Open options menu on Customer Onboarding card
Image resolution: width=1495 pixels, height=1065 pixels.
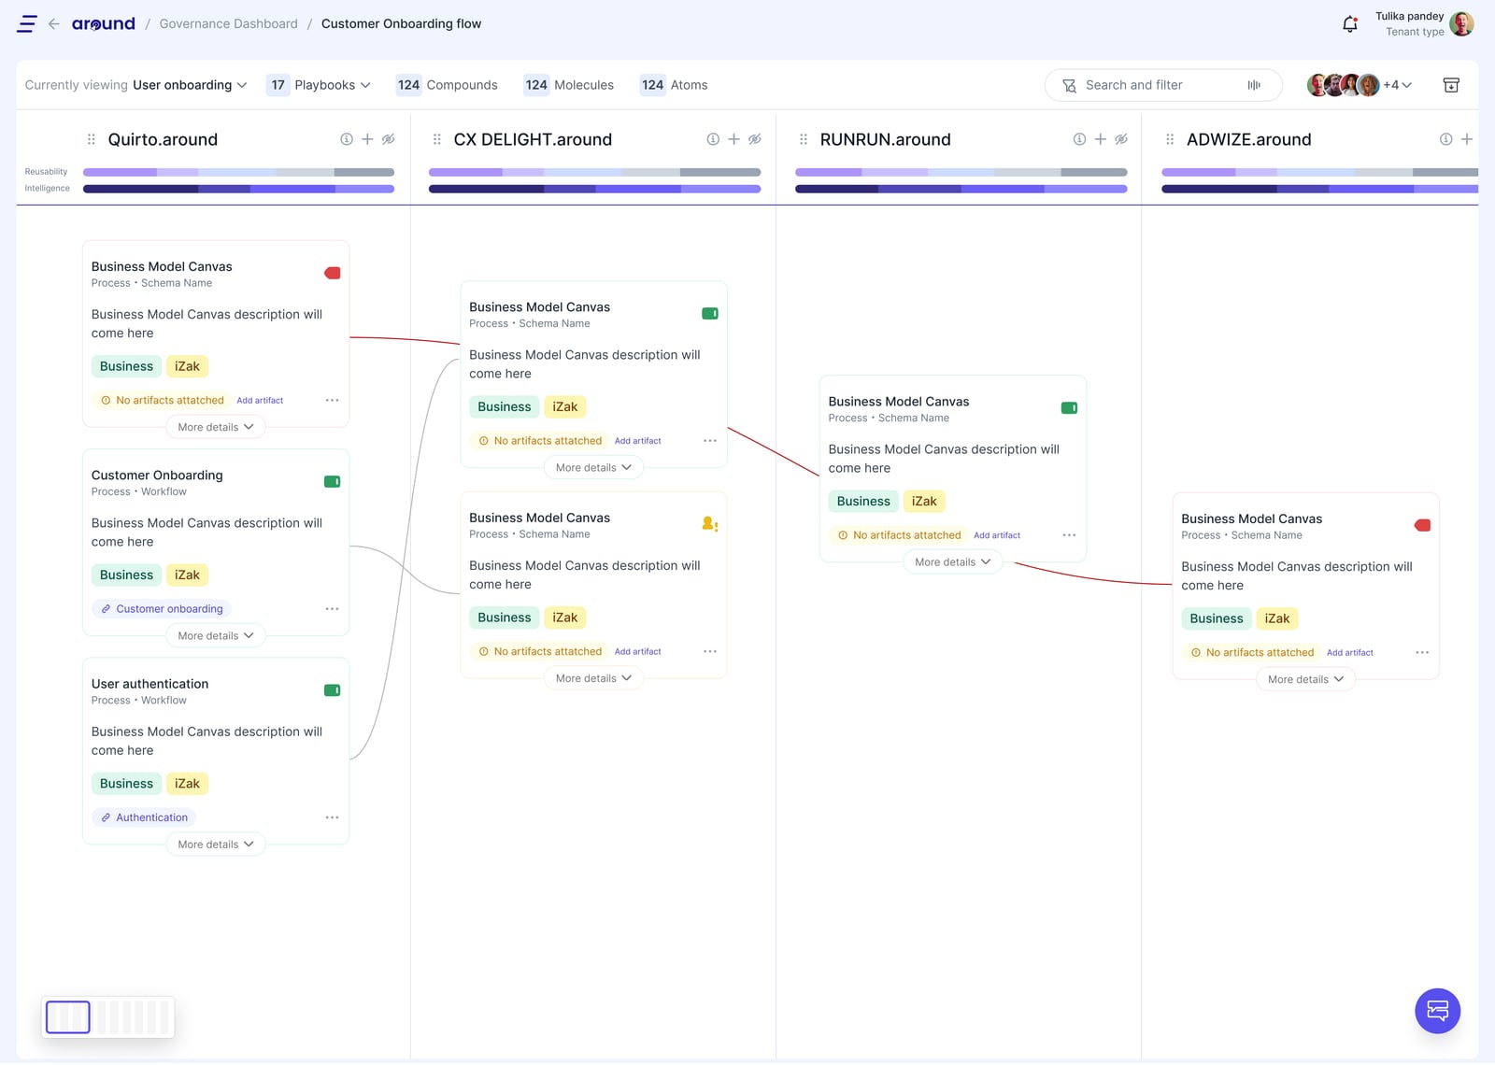[332, 609]
